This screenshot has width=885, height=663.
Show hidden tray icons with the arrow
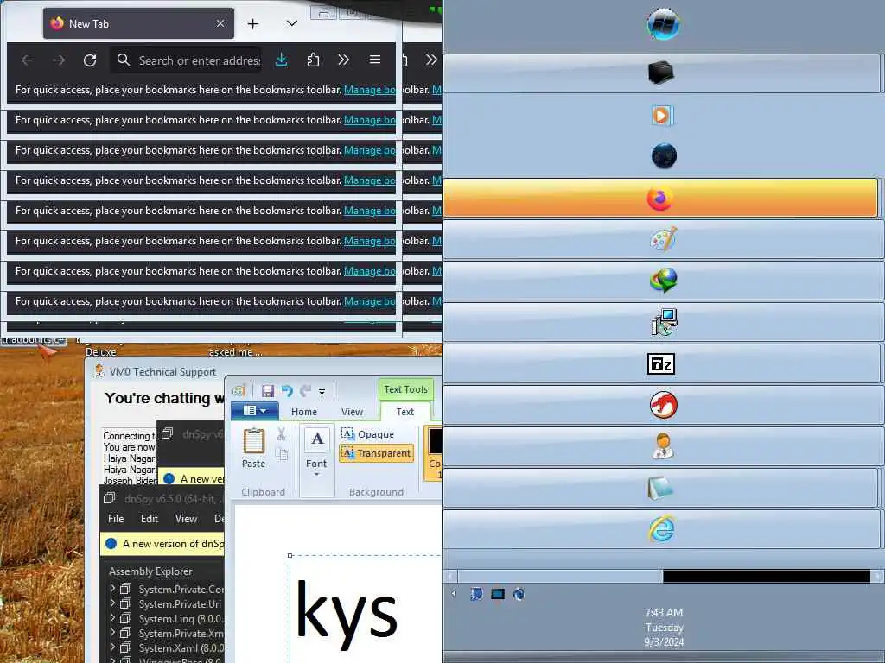pyautogui.click(x=454, y=593)
